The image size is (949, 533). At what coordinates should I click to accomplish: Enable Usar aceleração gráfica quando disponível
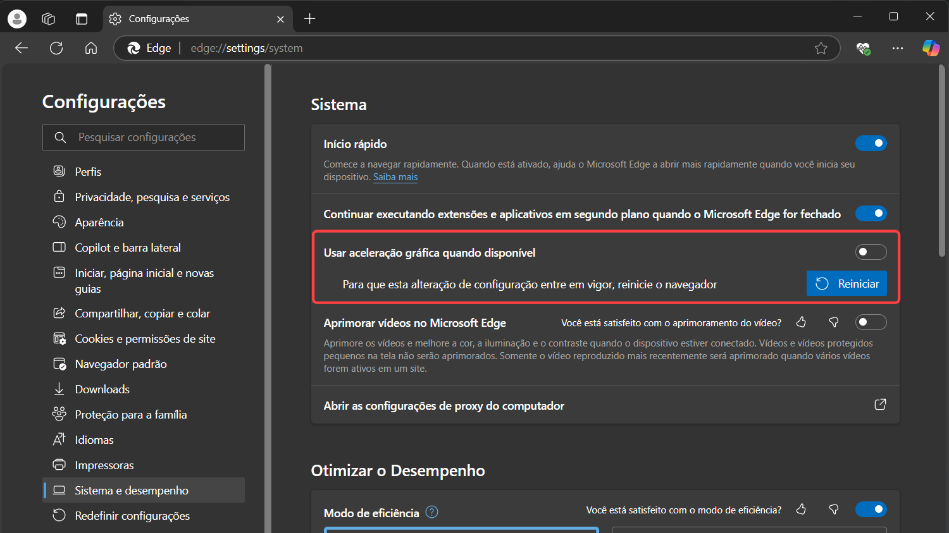tap(871, 252)
